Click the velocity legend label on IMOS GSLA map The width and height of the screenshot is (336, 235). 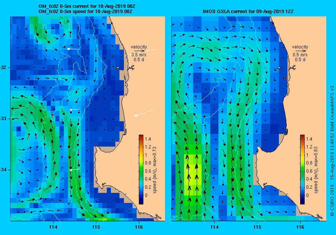[x=300, y=47]
